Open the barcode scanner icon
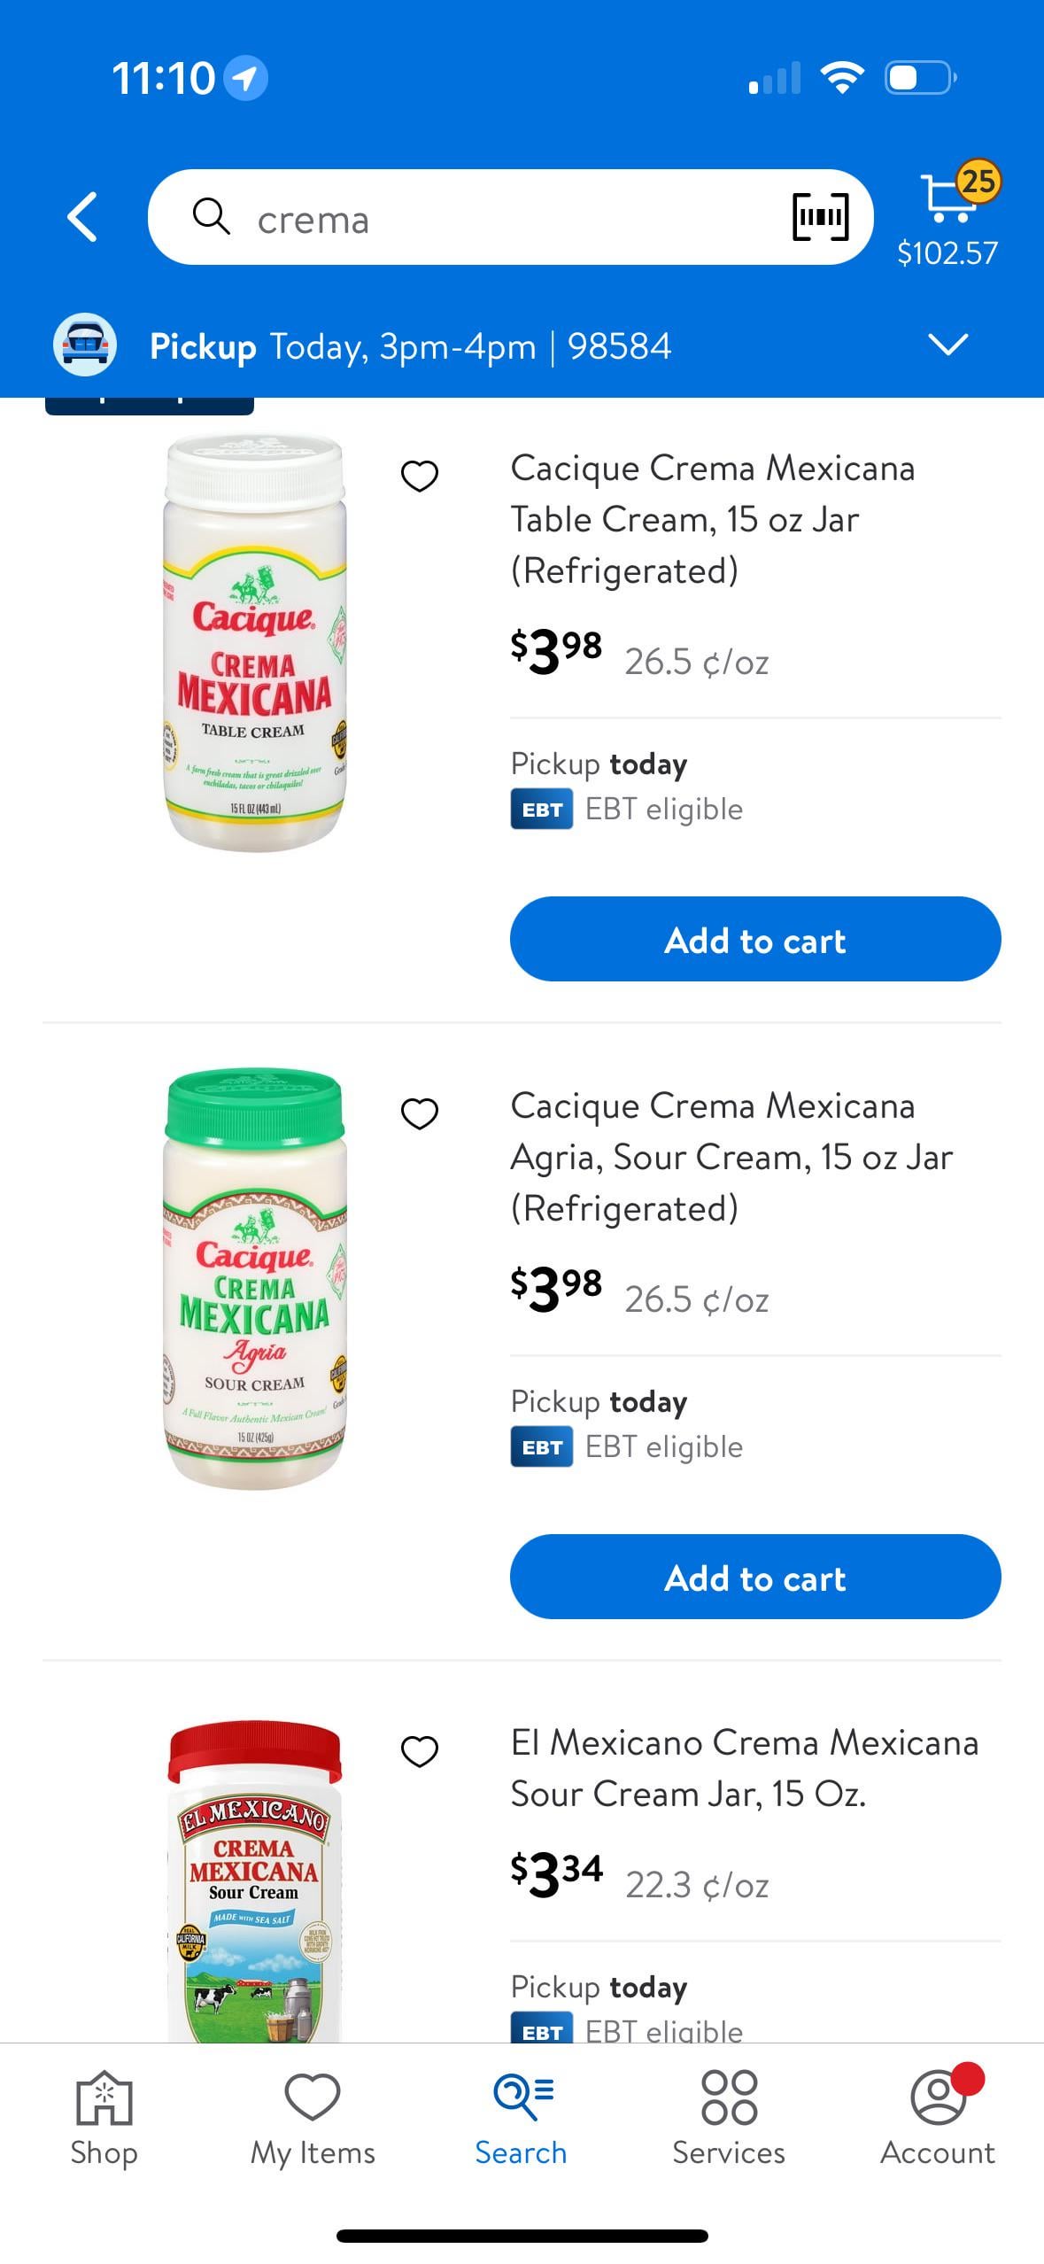The width and height of the screenshot is (1044, 2264). click(x=820, y=217)
